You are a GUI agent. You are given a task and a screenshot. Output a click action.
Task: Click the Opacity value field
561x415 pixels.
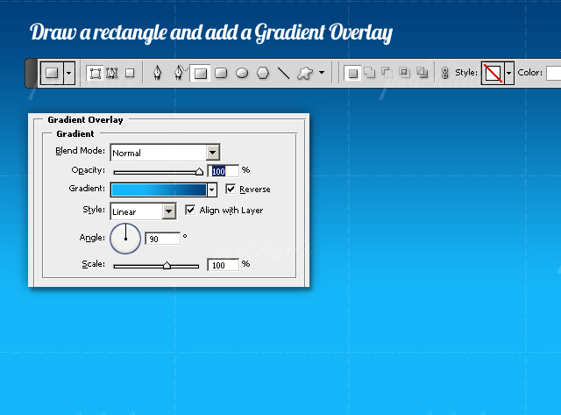click(x=224, y=171)
